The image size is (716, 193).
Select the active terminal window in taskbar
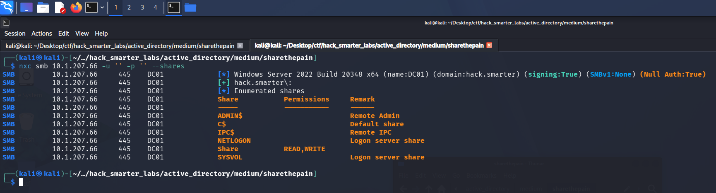pos(174,7)
